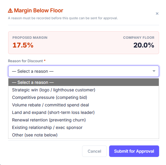
Task: Click the dropdown caret arrow
Action: point(154,71)
